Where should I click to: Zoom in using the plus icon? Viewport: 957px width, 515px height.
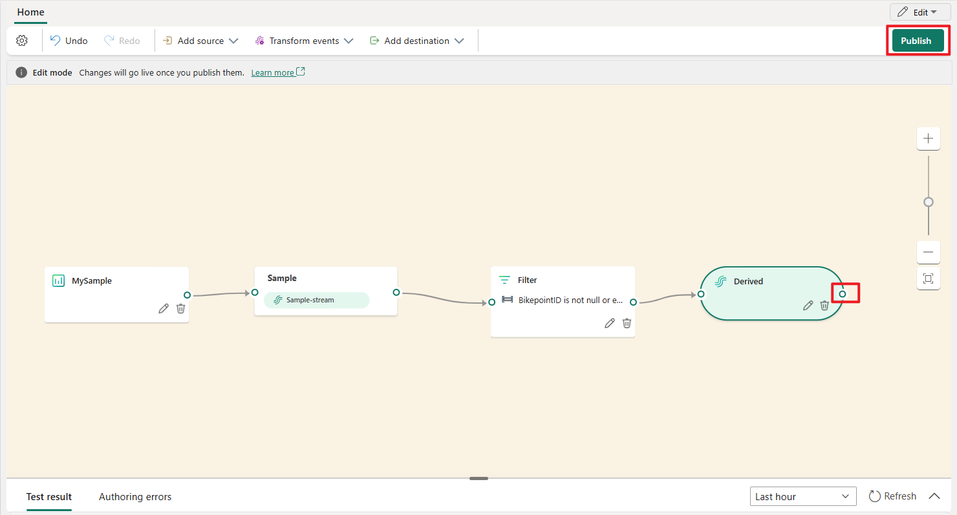coord(928,138)
